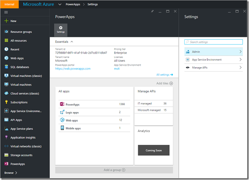The width and height of the screenshot is (249, 180).
Task: Select the Web Apps sidebar icon
Action: coord(6,58)
